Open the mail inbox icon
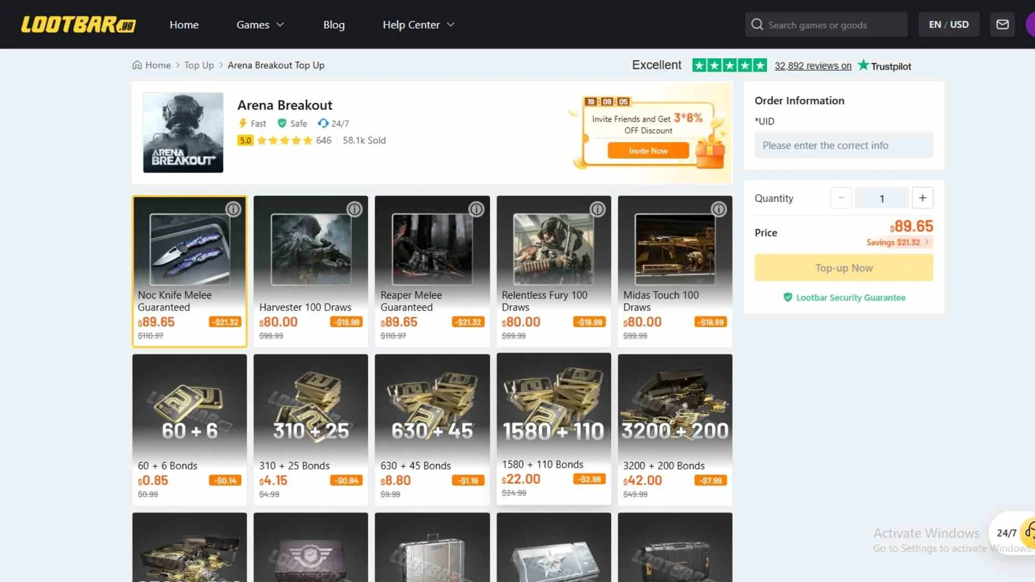The image size is (1035, 582). point(1002,25)
